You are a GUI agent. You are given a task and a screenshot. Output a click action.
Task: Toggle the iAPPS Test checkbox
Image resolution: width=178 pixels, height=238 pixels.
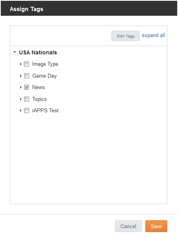point(26,110)
